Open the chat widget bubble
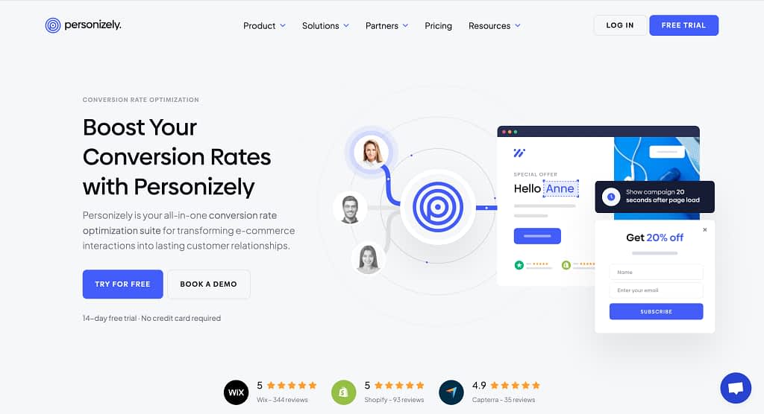 pos(736,388)
